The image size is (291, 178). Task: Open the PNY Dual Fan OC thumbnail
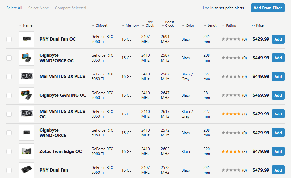click(26, 39)
